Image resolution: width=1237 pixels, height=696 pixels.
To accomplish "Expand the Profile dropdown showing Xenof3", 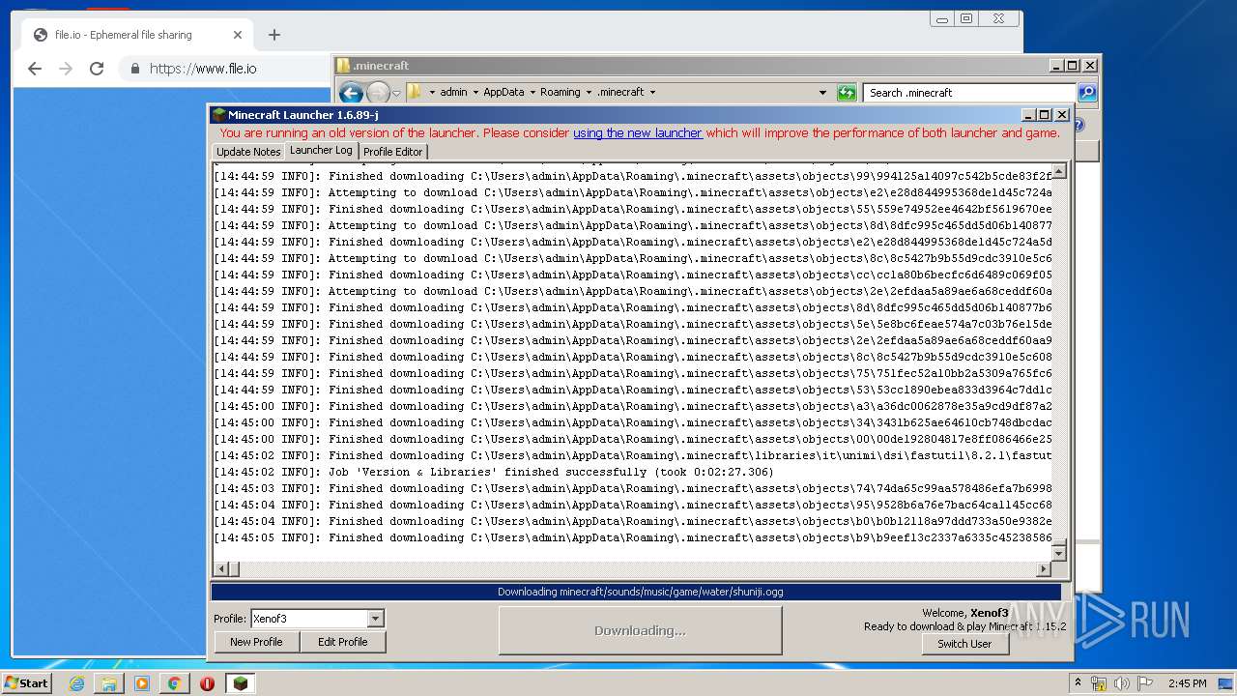I will pos(376,619).
